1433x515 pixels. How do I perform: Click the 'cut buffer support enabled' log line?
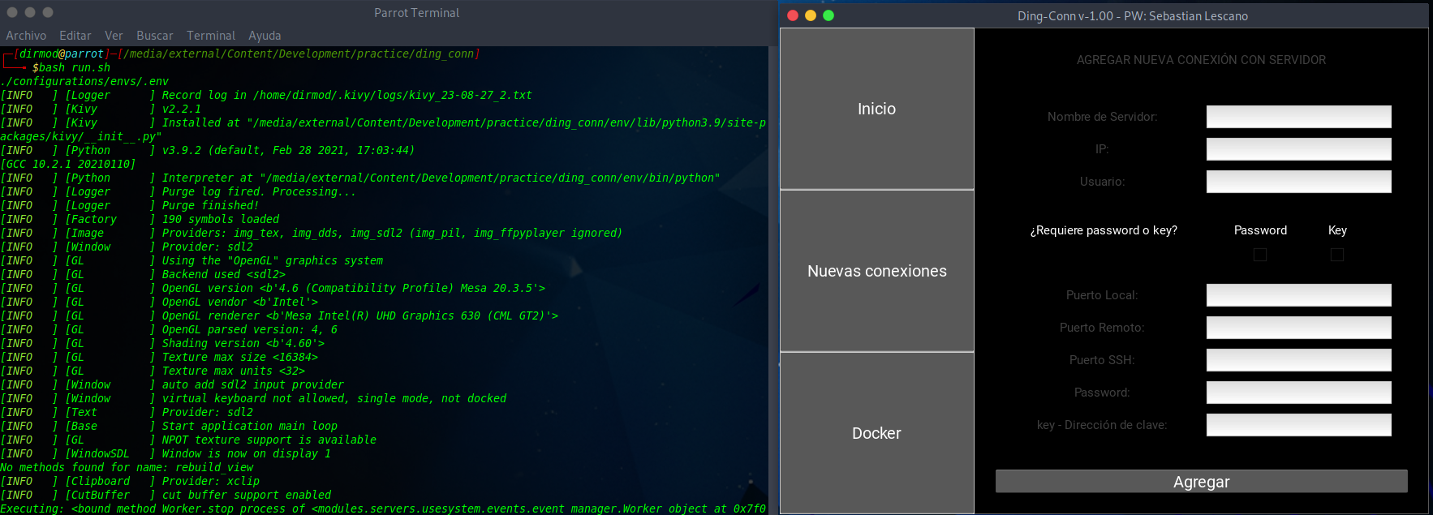point(247,496)
